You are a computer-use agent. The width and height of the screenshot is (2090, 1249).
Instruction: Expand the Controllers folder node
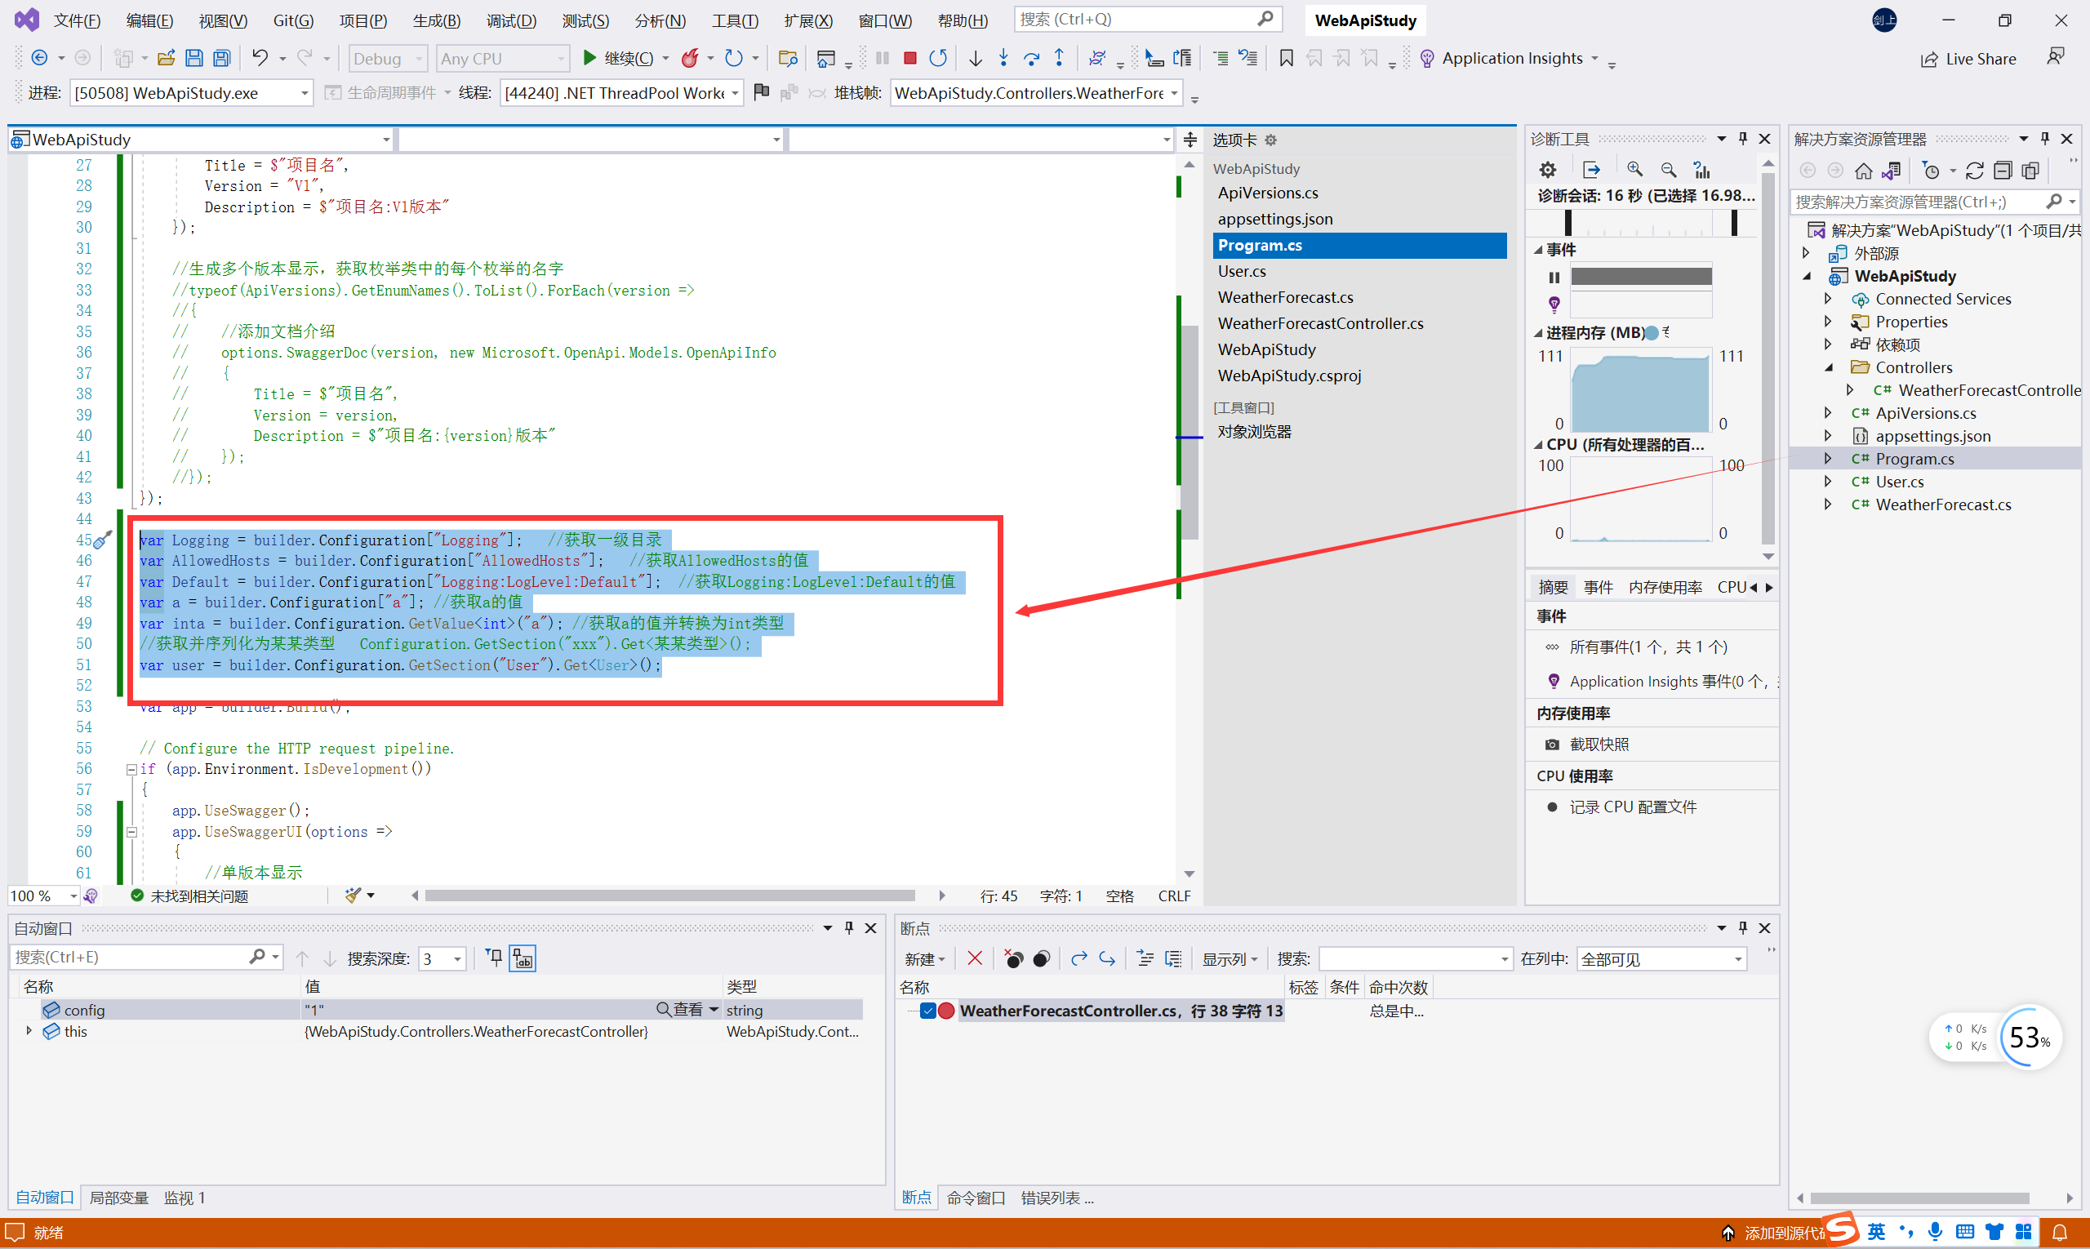pos(1829,368)
